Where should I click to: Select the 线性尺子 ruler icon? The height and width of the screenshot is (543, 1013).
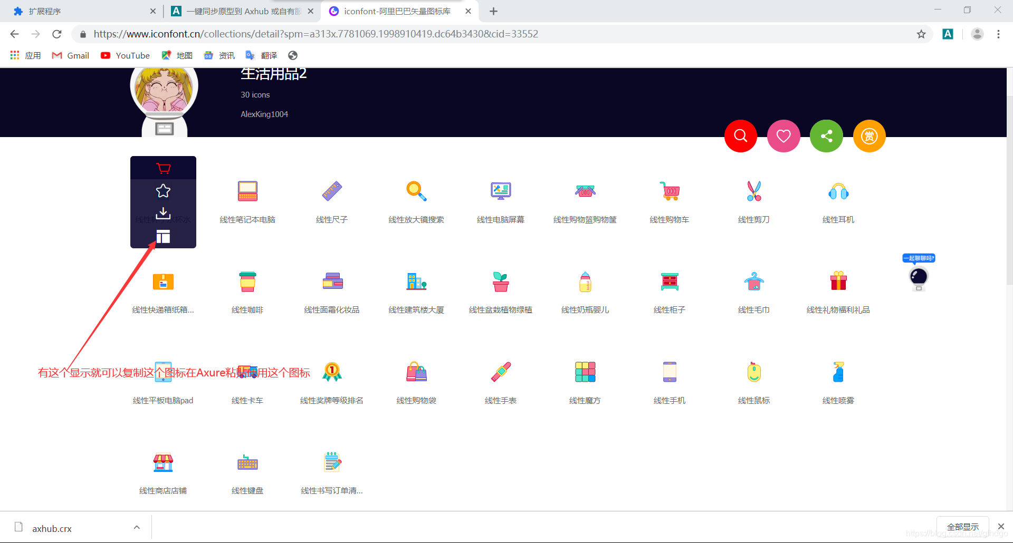pyautogui.click(x=332, y=191)
